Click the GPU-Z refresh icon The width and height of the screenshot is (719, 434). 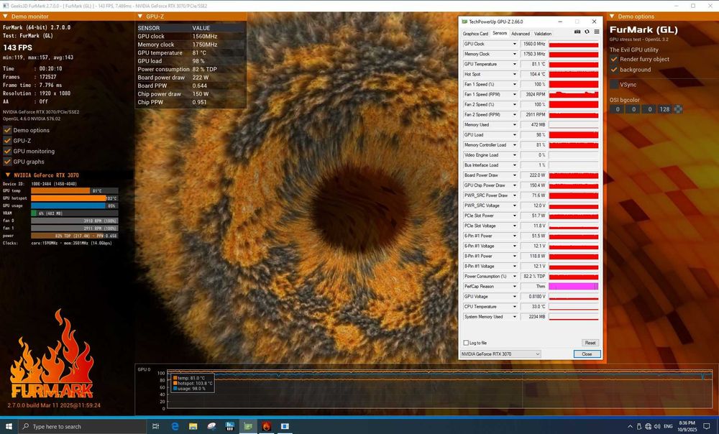coord(587,32)
